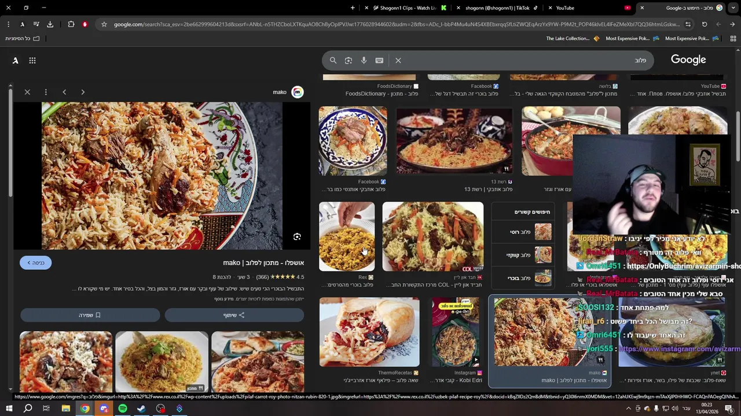Screen dimensions: 741x416
Task: Open the on-screen keyboard icon in search box
Action: 379,60
